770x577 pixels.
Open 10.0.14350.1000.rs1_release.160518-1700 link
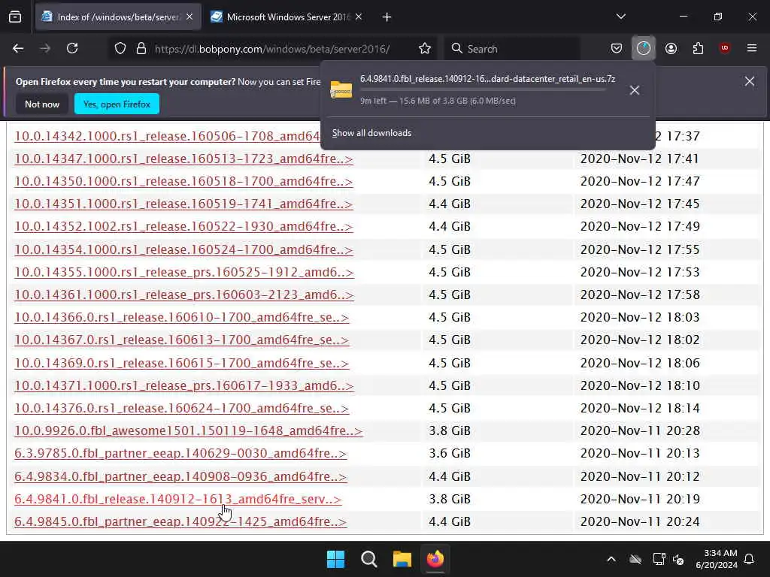pyautogui.click(x=183, y=181)
